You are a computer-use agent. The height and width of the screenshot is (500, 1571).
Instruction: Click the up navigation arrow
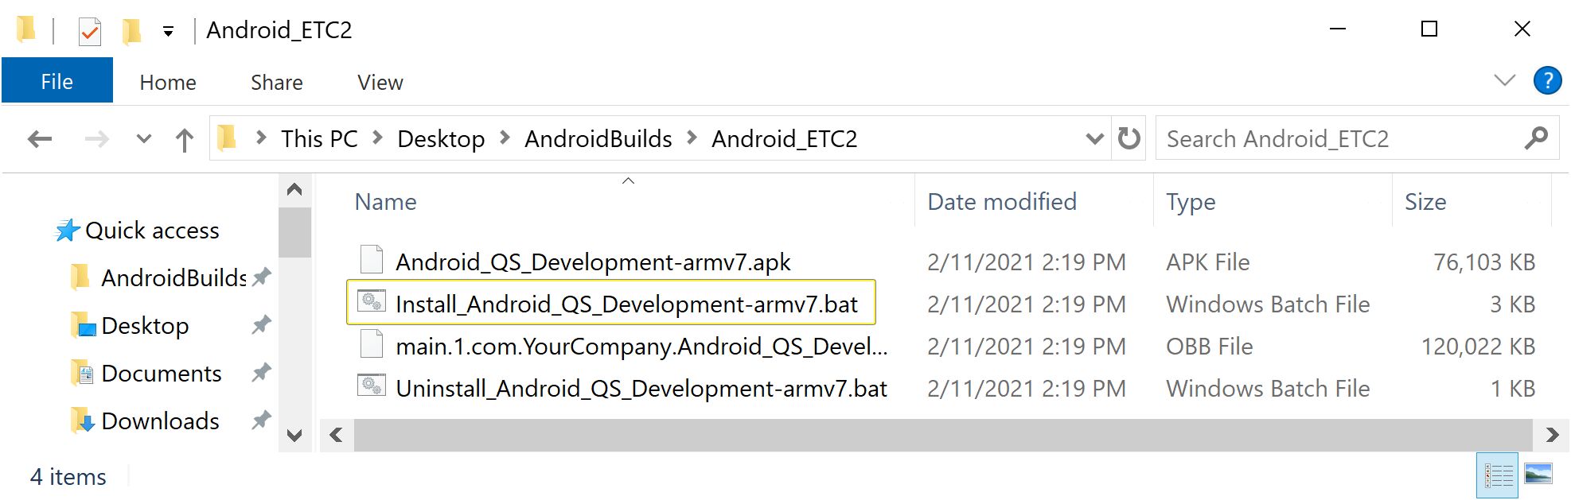(x=184, y=138)
